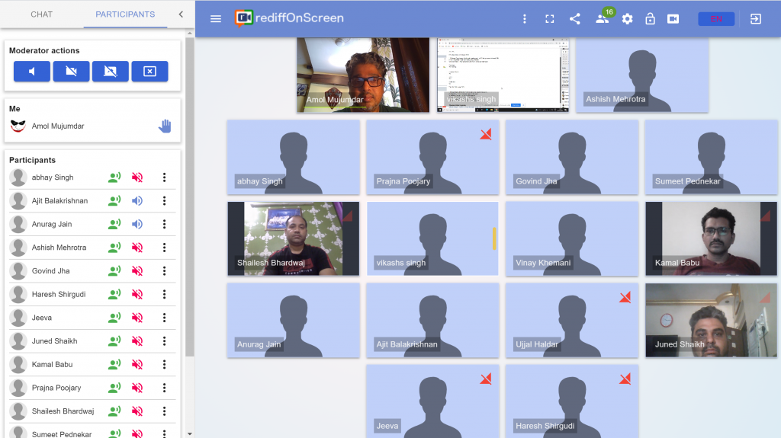This screenshot has width=781, height=438.
Task: Mute Ajit Balakrishnan's speaker icon
Action: [137, 200]
